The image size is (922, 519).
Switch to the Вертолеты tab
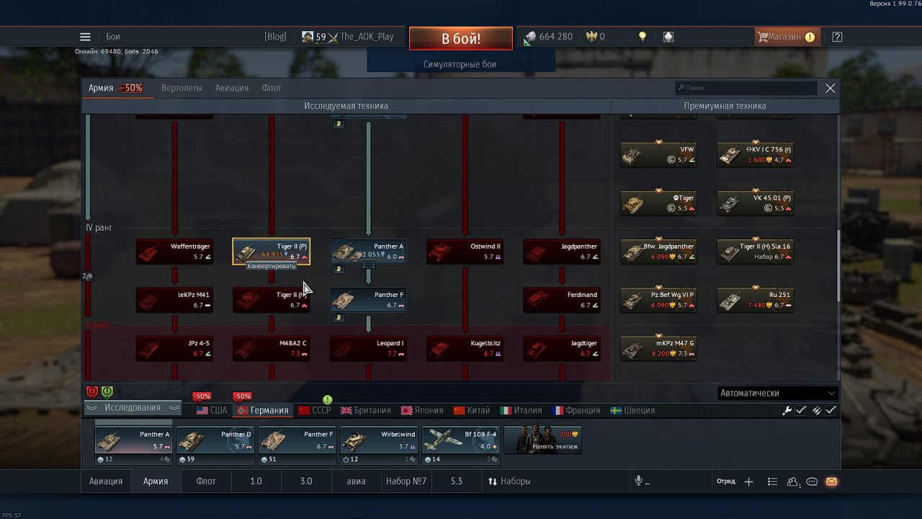click(182, 88)
